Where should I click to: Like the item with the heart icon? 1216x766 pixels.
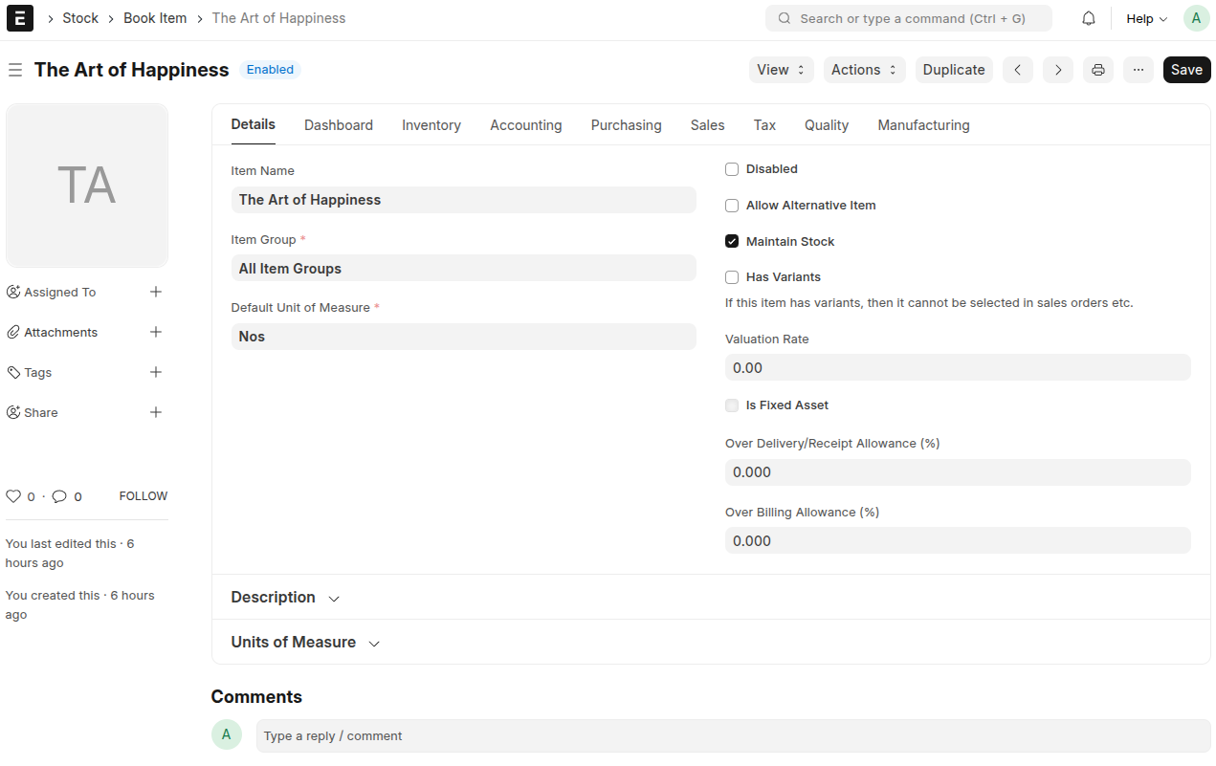click(13, 495)
